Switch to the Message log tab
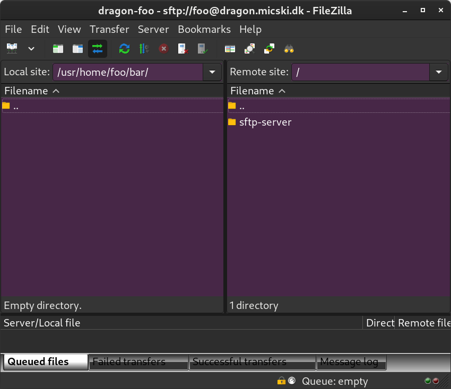 point(351,362)
